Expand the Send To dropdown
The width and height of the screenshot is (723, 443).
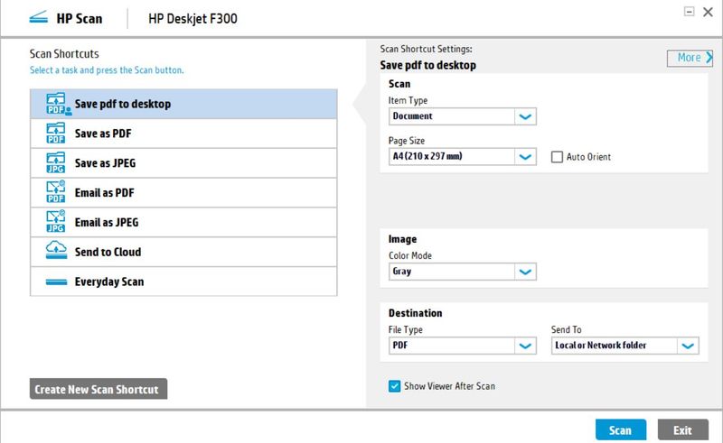[624, 346]
